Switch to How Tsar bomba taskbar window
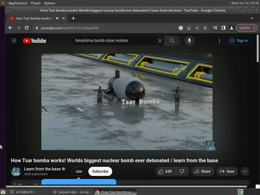Viewport: 260px width, 195px height. (x=116, y=192)
